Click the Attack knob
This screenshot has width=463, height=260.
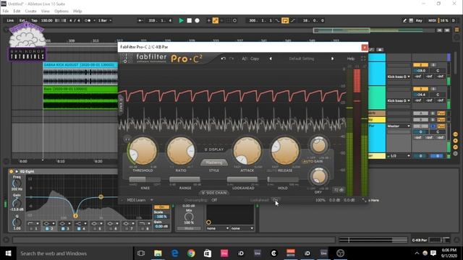(x=247, y=151)
